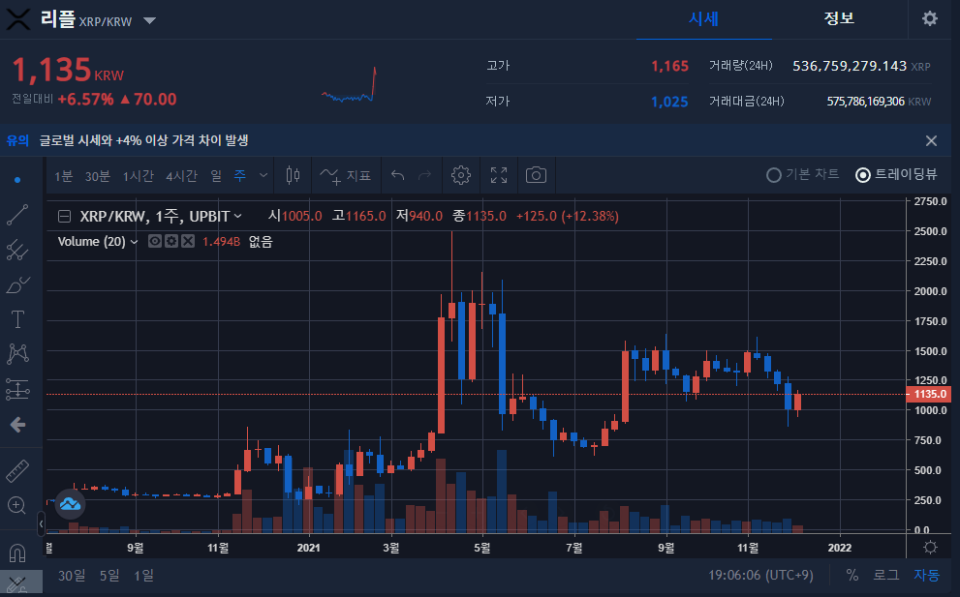Select the Text annotation tool
The width and height of the screenshot is (960, 597).
point(17,319)
